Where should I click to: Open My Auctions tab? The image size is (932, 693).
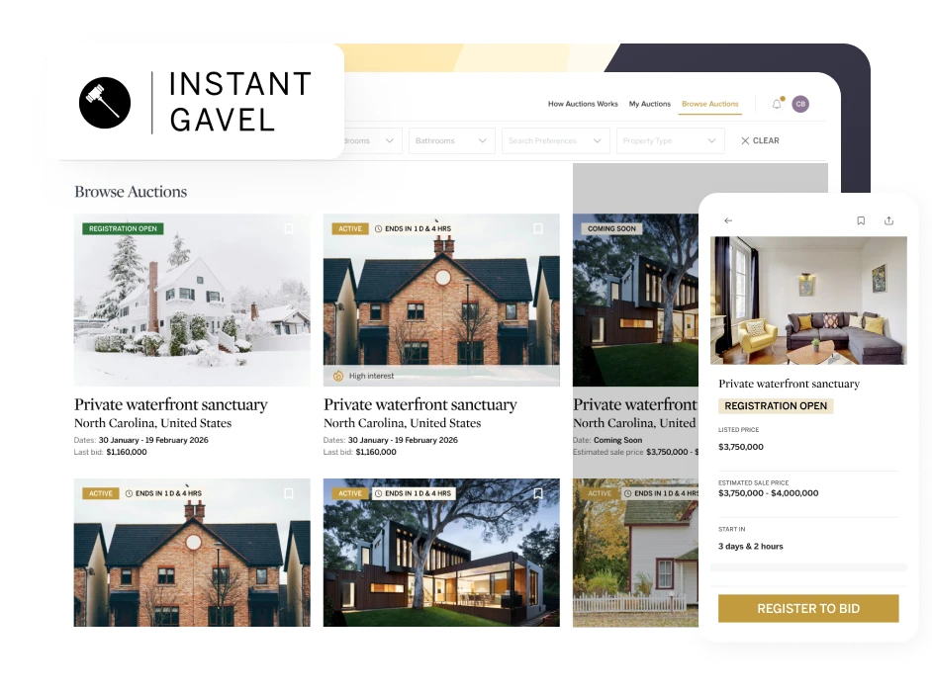[650, 104]
